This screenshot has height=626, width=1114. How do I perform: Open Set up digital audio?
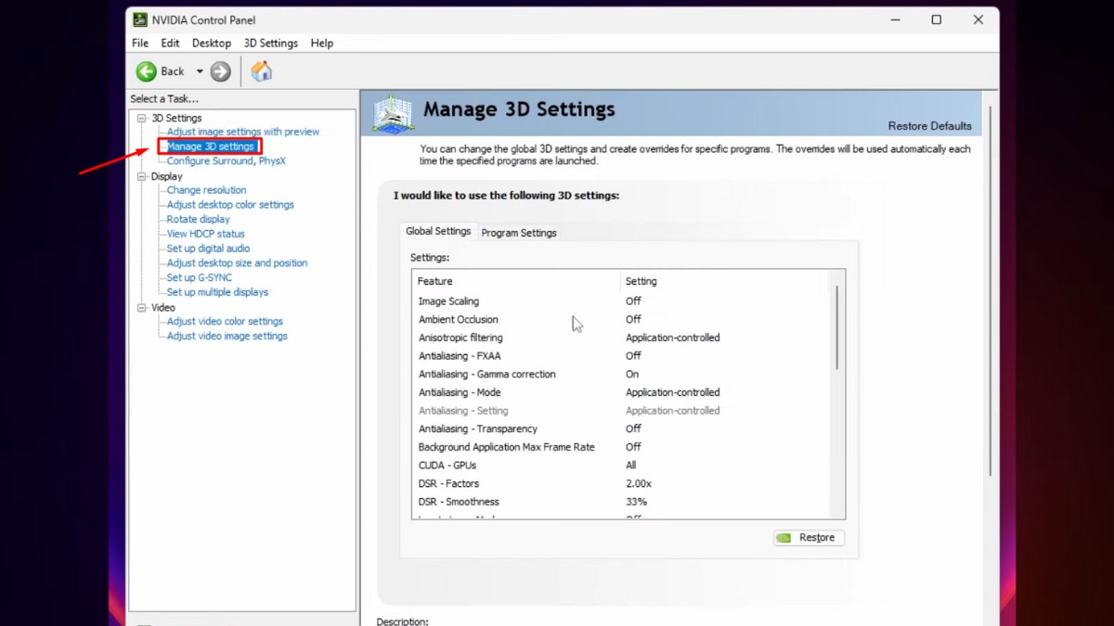209,249
